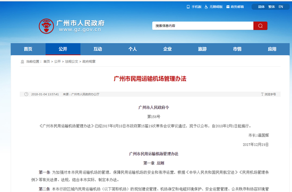292x192 pixels.
Task: Click the location pin icon before 当前位置
Action: pyautogui.click(x=22, y=62)
